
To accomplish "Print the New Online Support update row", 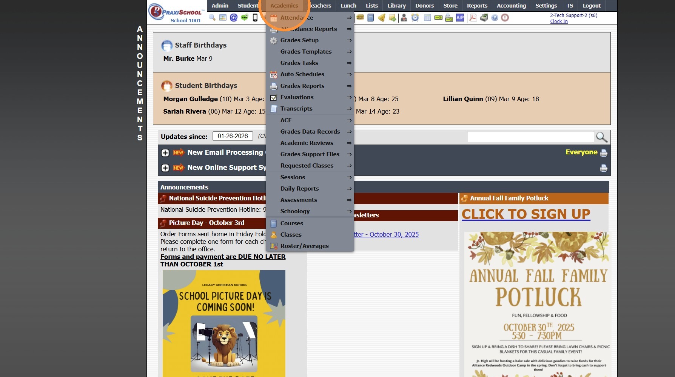I will click(604, 168).
